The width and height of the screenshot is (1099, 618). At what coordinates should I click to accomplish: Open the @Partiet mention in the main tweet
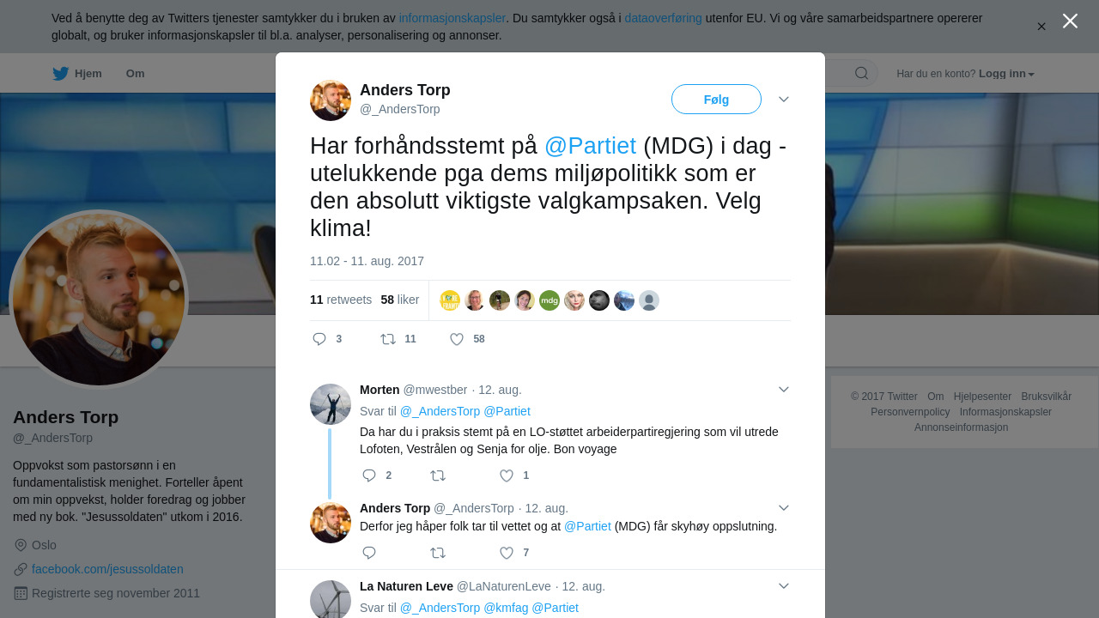(x=590, y=146)
